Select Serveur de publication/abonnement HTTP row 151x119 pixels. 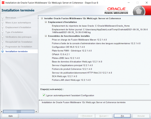click(x=82, y=73)
